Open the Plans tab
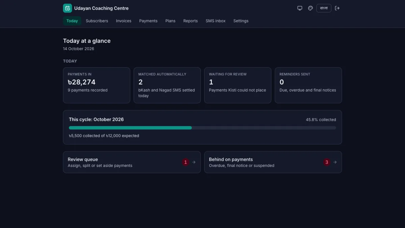 pyautogui.click(x=170, y=21)
